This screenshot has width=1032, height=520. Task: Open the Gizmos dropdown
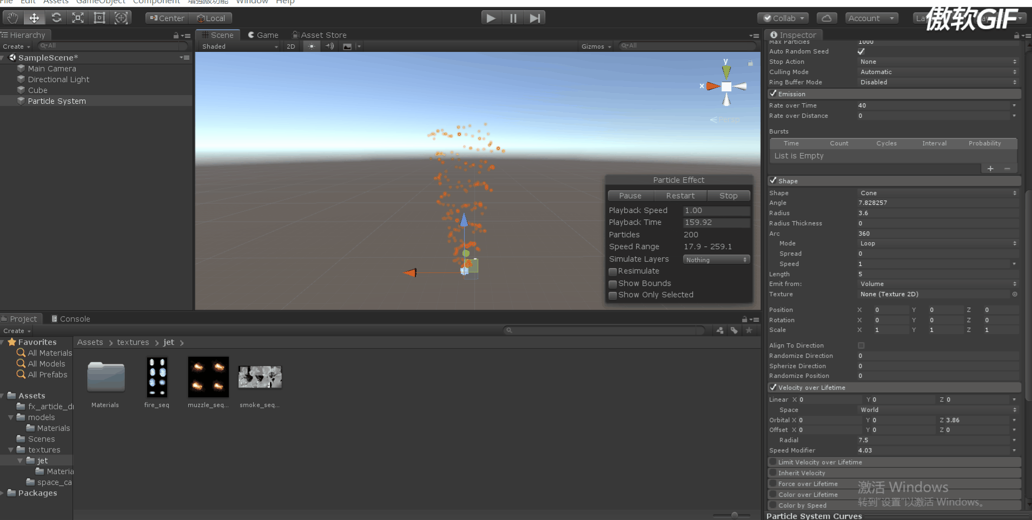coord(596,46)
